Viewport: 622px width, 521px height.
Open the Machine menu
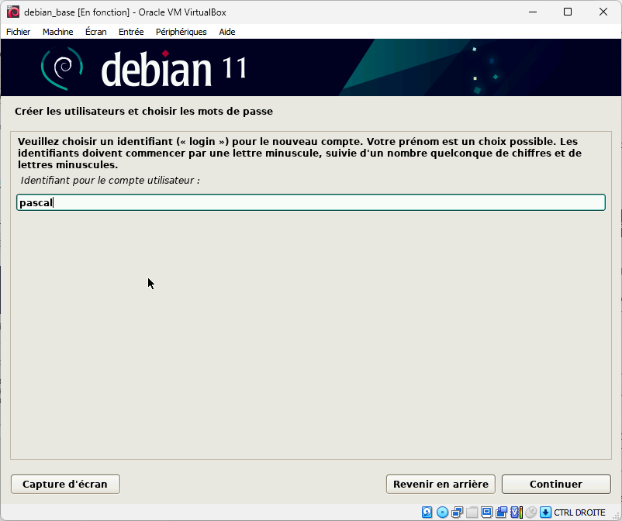(x=58, y=32)
